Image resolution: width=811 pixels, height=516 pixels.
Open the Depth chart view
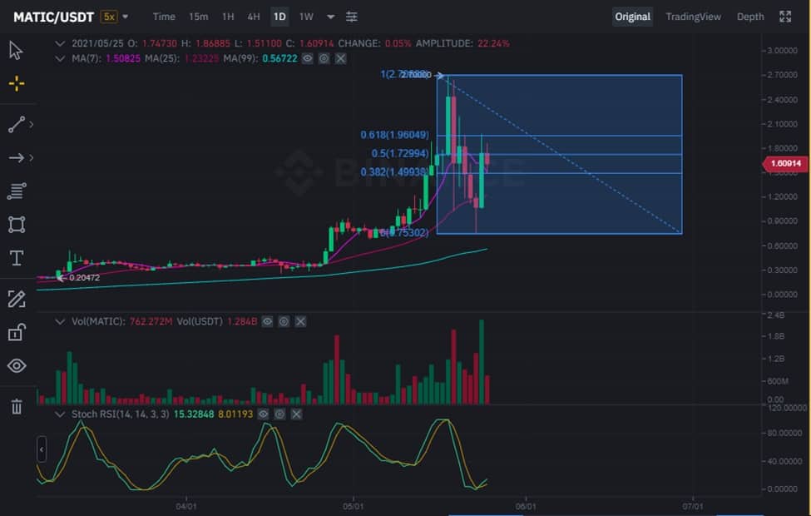point(750,17)
